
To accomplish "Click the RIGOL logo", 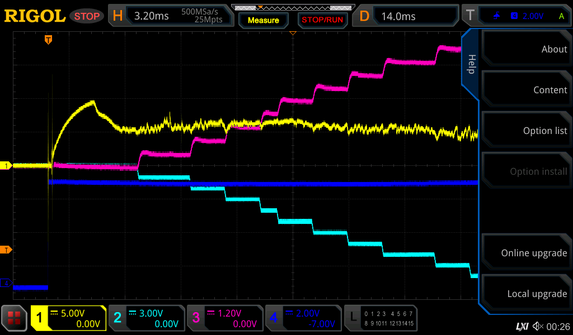I will 35,16.
